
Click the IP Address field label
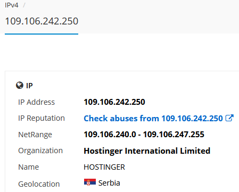click(x=37, y=102)
